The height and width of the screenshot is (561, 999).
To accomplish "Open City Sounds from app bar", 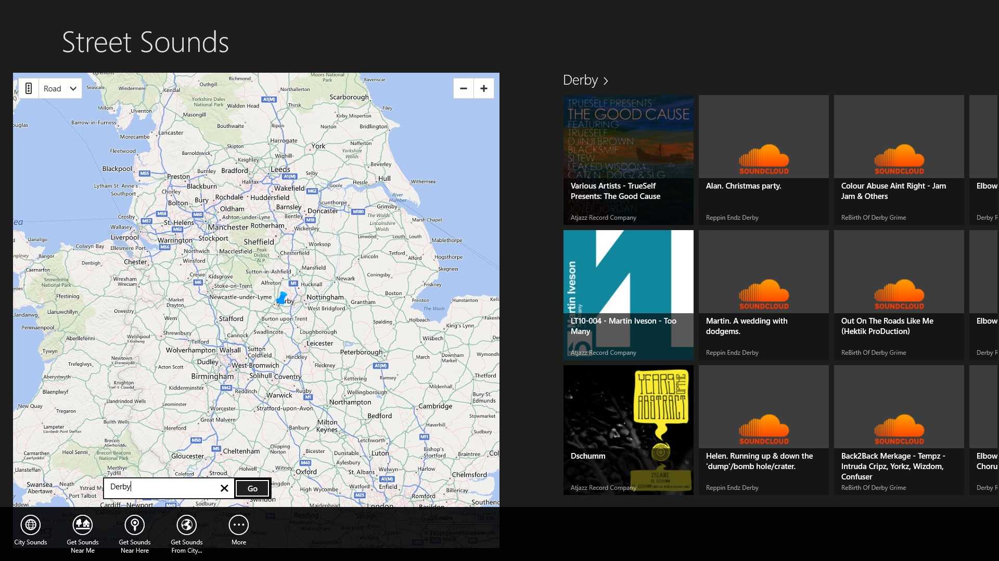I will coord(31,525).
